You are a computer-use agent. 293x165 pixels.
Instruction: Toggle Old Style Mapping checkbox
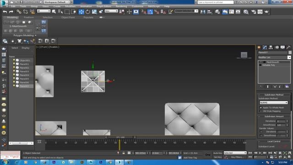tap(260, 111)
